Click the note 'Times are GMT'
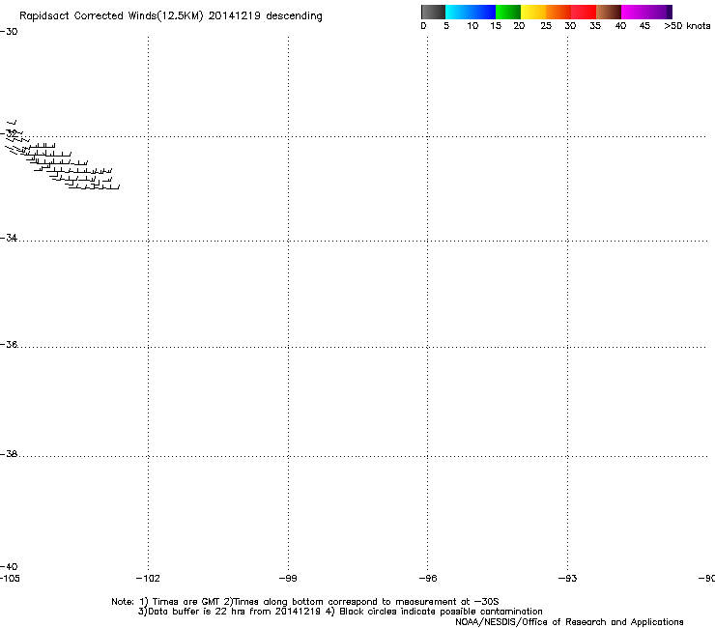The image size is (715, 628). pyautogui.click(x=186, y=602)
